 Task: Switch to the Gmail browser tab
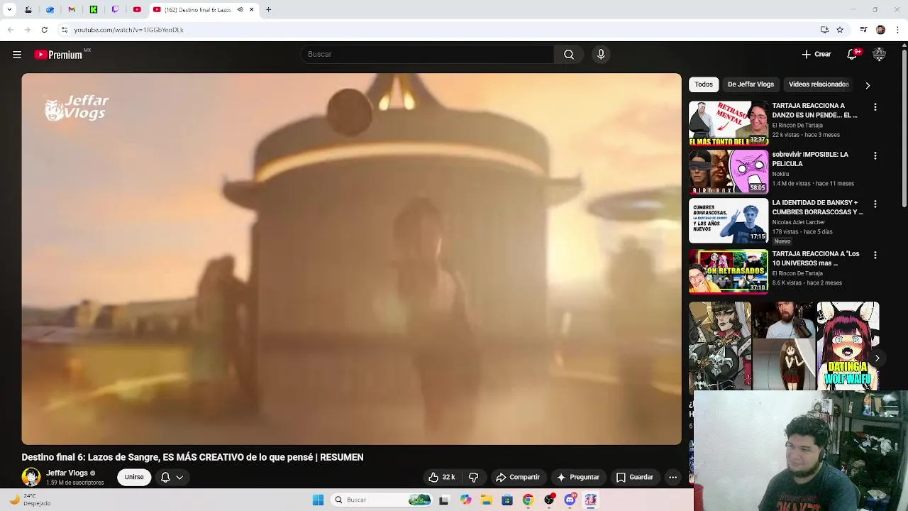point(72,10)
